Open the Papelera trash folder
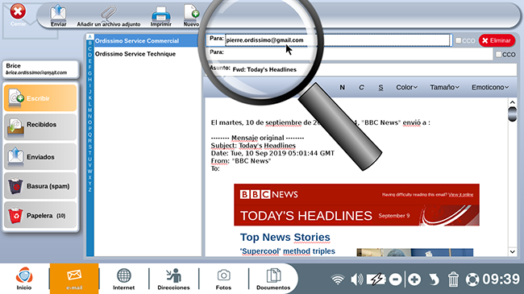This screenshot has height=294, width=524. [x=40, y=215]
